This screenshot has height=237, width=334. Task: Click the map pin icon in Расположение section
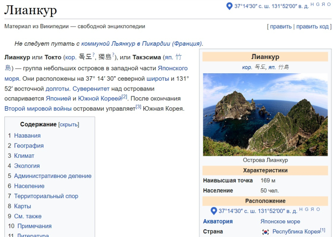(x=214, y=211)
